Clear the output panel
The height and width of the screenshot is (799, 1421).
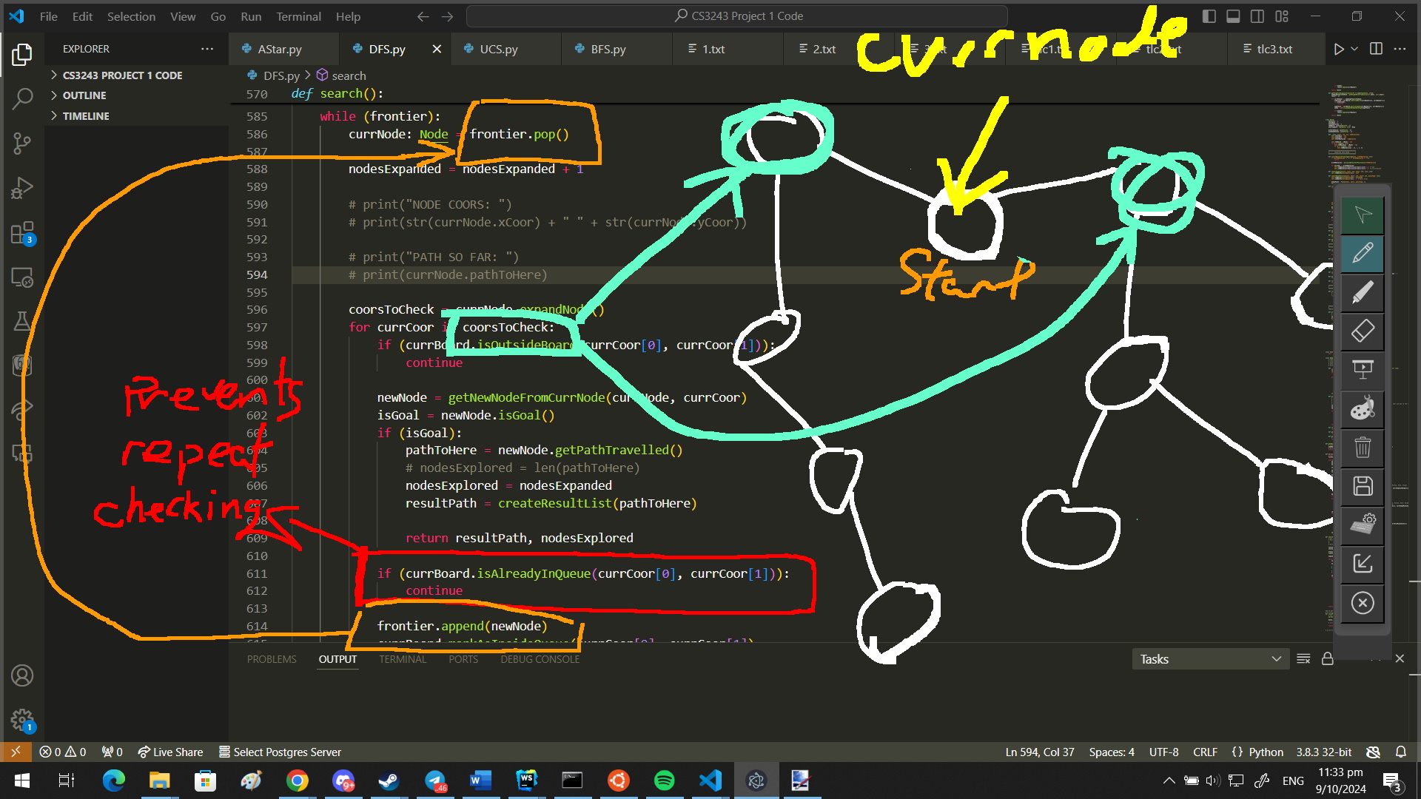coord(1304,658)
